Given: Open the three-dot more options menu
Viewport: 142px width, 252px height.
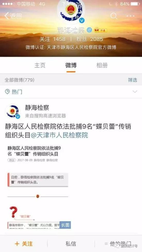Looking at the screenshot, I should tap(130, 16).
